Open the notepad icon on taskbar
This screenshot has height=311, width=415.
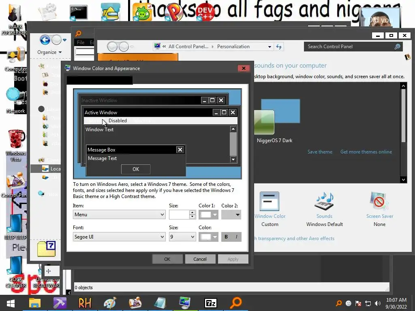[x=160, y=303]
